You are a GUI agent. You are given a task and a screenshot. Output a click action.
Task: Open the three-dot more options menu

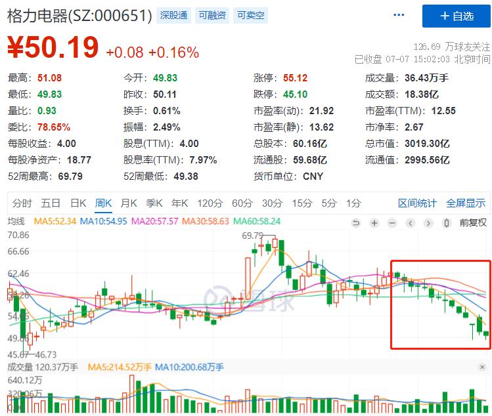(x=399, y=15)
